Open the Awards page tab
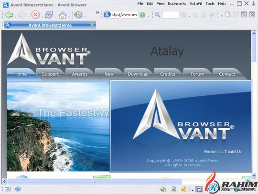 [x=80, y=74]
